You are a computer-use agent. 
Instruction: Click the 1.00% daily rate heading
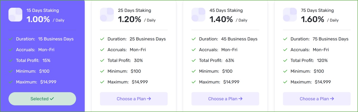pyautogui.click(x=38, y=20)
